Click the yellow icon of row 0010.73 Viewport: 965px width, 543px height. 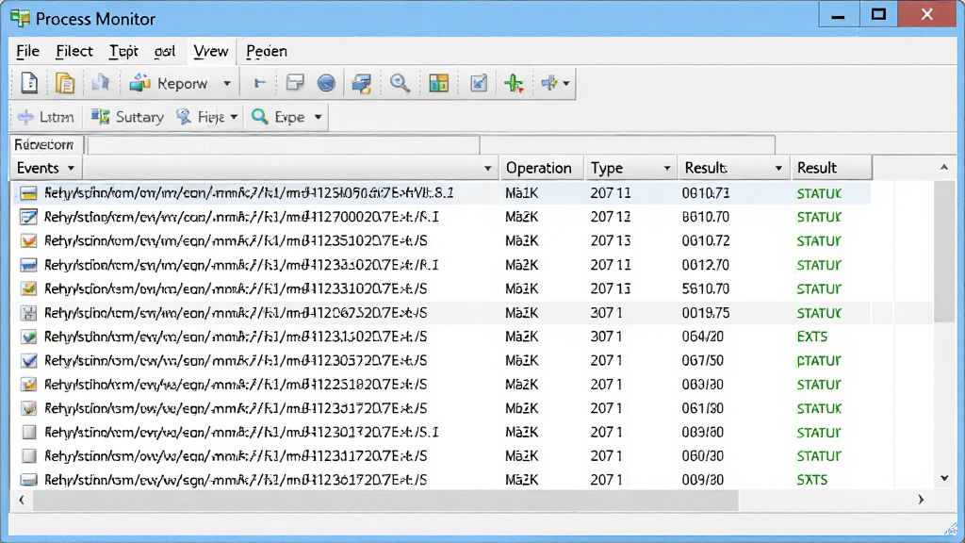(x=28, y=193)
